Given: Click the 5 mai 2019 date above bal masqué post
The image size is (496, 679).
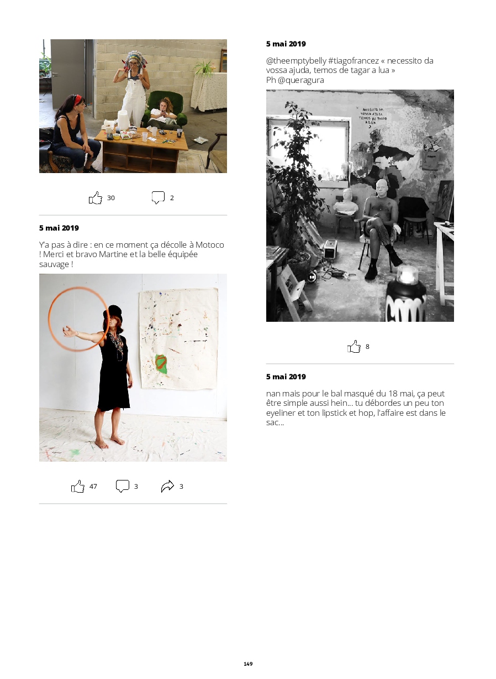Looking at the screenshot, I should (x=286, y=377).
